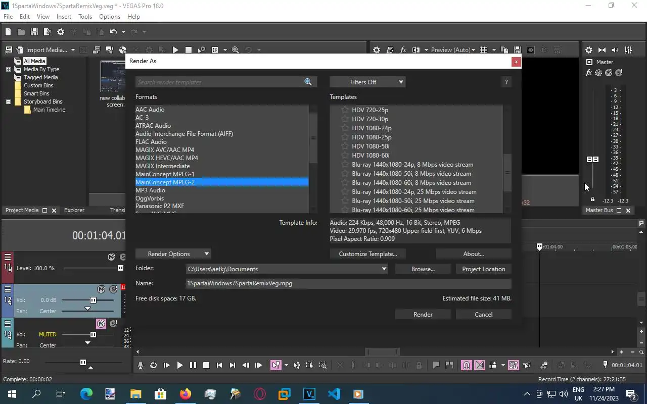Expand the Media By Type tree node

click(8, 69)
